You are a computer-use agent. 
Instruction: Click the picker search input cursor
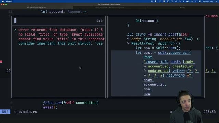click(x=15, y=20)
